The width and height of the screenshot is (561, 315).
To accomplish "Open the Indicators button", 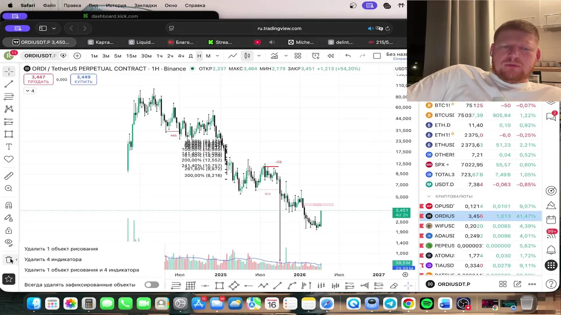I will [x=274, y=56].
